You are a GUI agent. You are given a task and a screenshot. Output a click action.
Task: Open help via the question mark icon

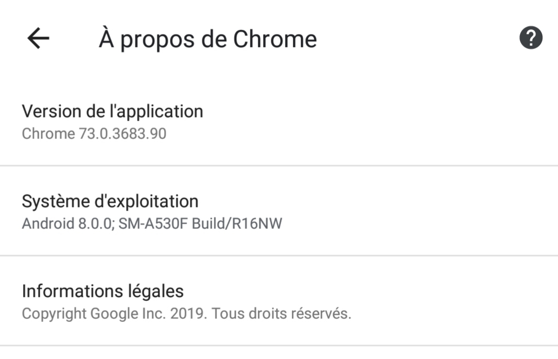point(530,38)
